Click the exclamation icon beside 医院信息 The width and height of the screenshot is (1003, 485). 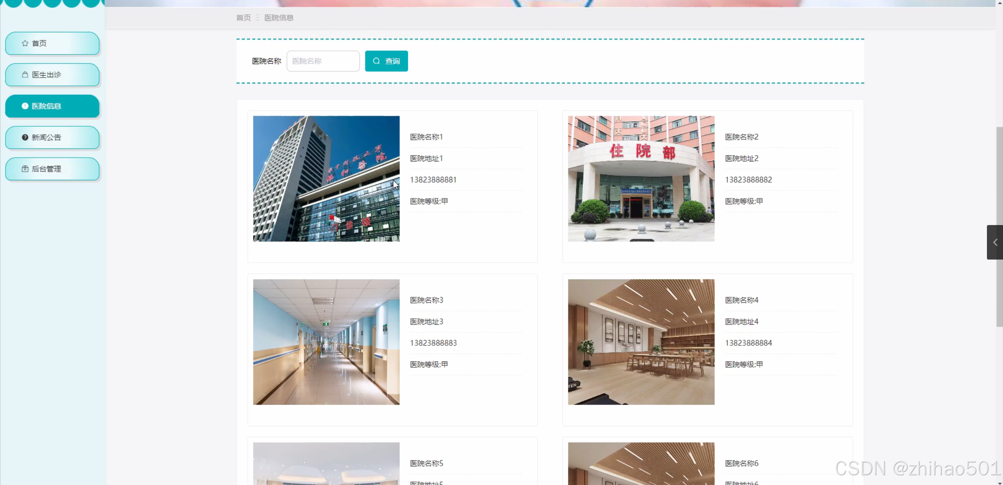[25, 106]
